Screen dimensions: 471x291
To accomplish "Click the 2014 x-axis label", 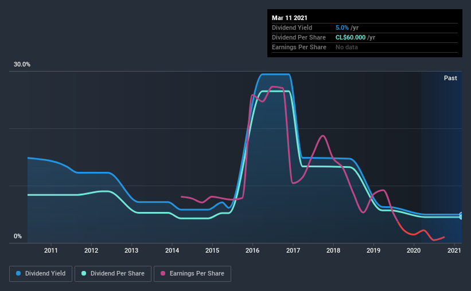I will pyautogui.click(x=172, y=250).
